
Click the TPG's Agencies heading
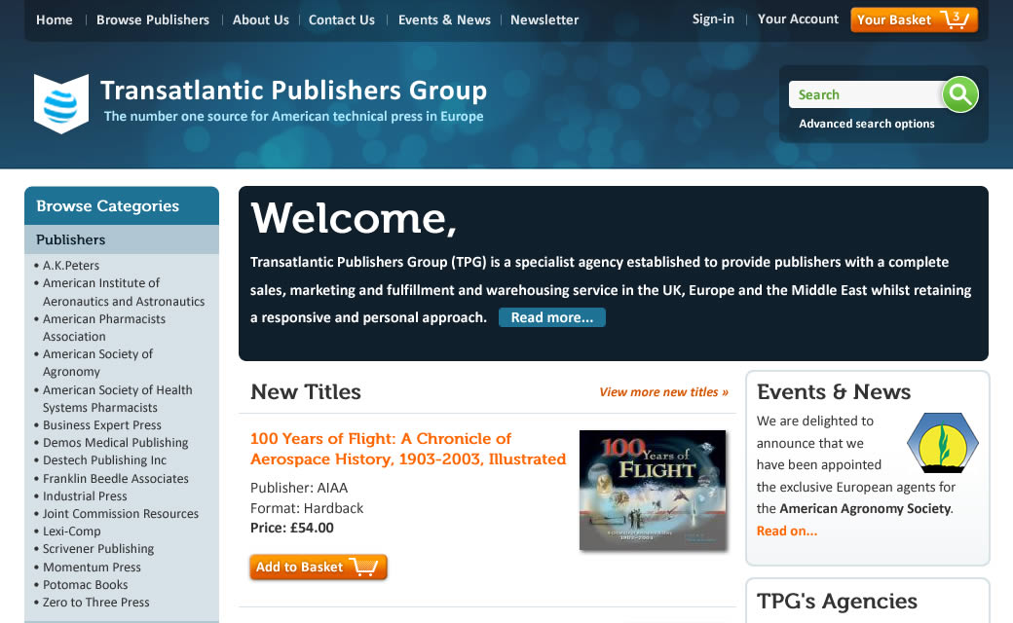837,601
